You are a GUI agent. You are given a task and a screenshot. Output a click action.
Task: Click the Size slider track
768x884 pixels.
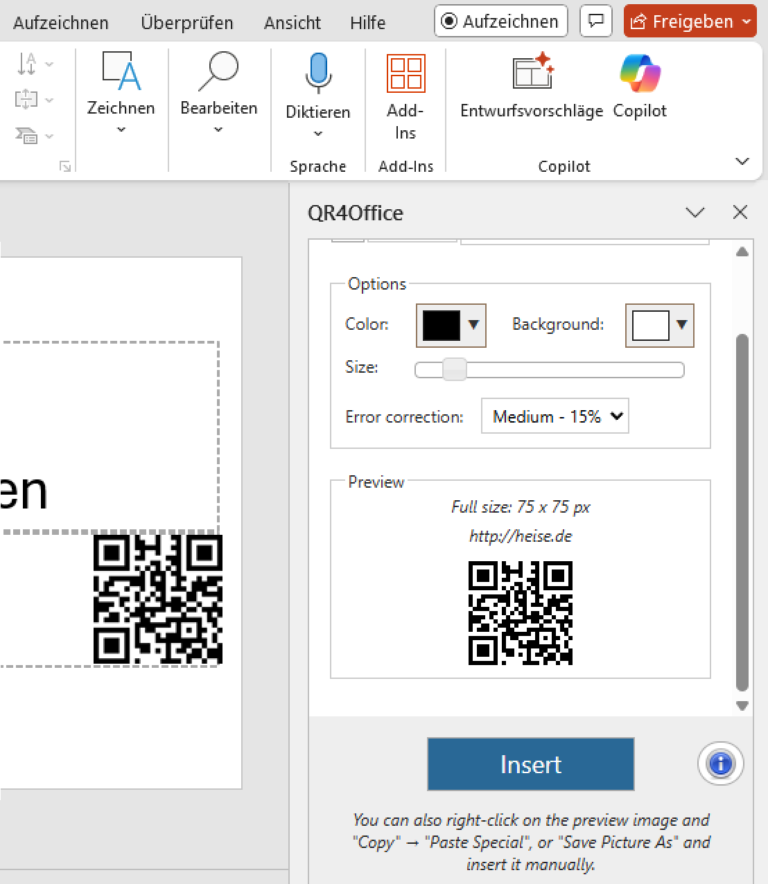click(568, 370)
